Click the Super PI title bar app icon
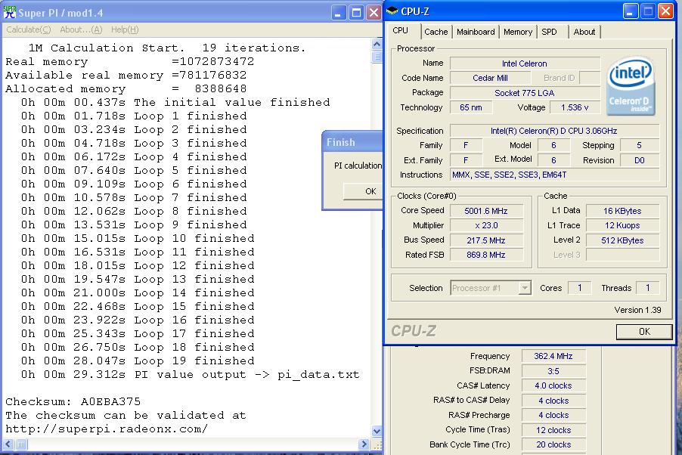Image resolution: width=682 pixels, height=455 pixels. pos(10,12)
